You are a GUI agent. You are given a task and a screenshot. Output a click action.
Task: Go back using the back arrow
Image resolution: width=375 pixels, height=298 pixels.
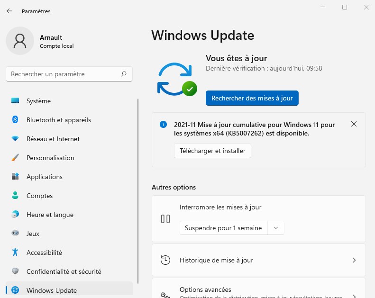click(9, 11)
